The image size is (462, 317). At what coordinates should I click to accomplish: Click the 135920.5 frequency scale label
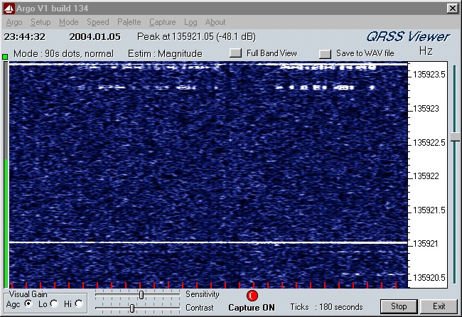(429, 278)
